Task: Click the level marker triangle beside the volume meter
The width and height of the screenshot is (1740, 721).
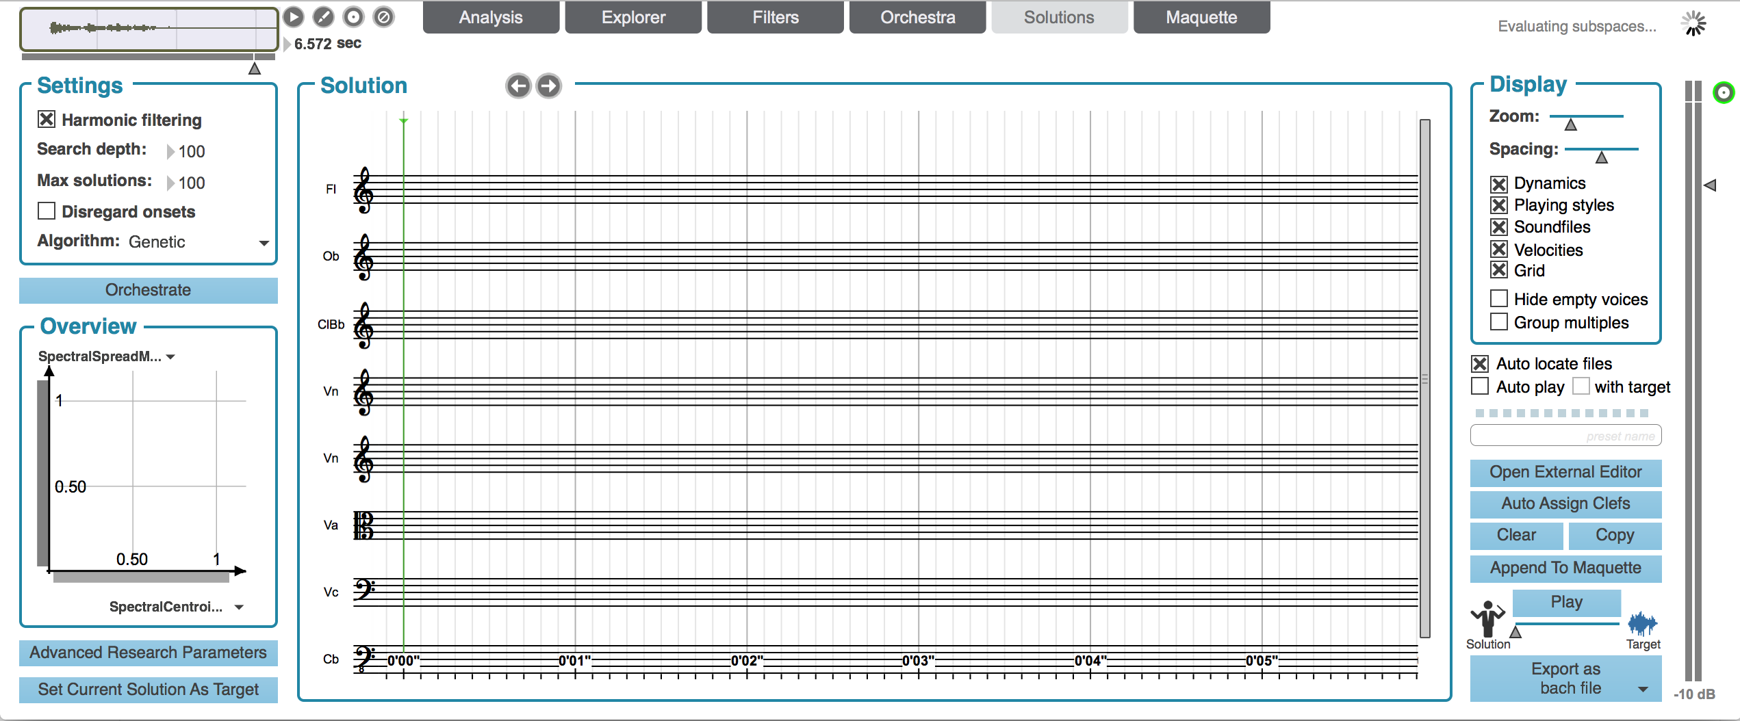Action: click(x=1710, y=185)
